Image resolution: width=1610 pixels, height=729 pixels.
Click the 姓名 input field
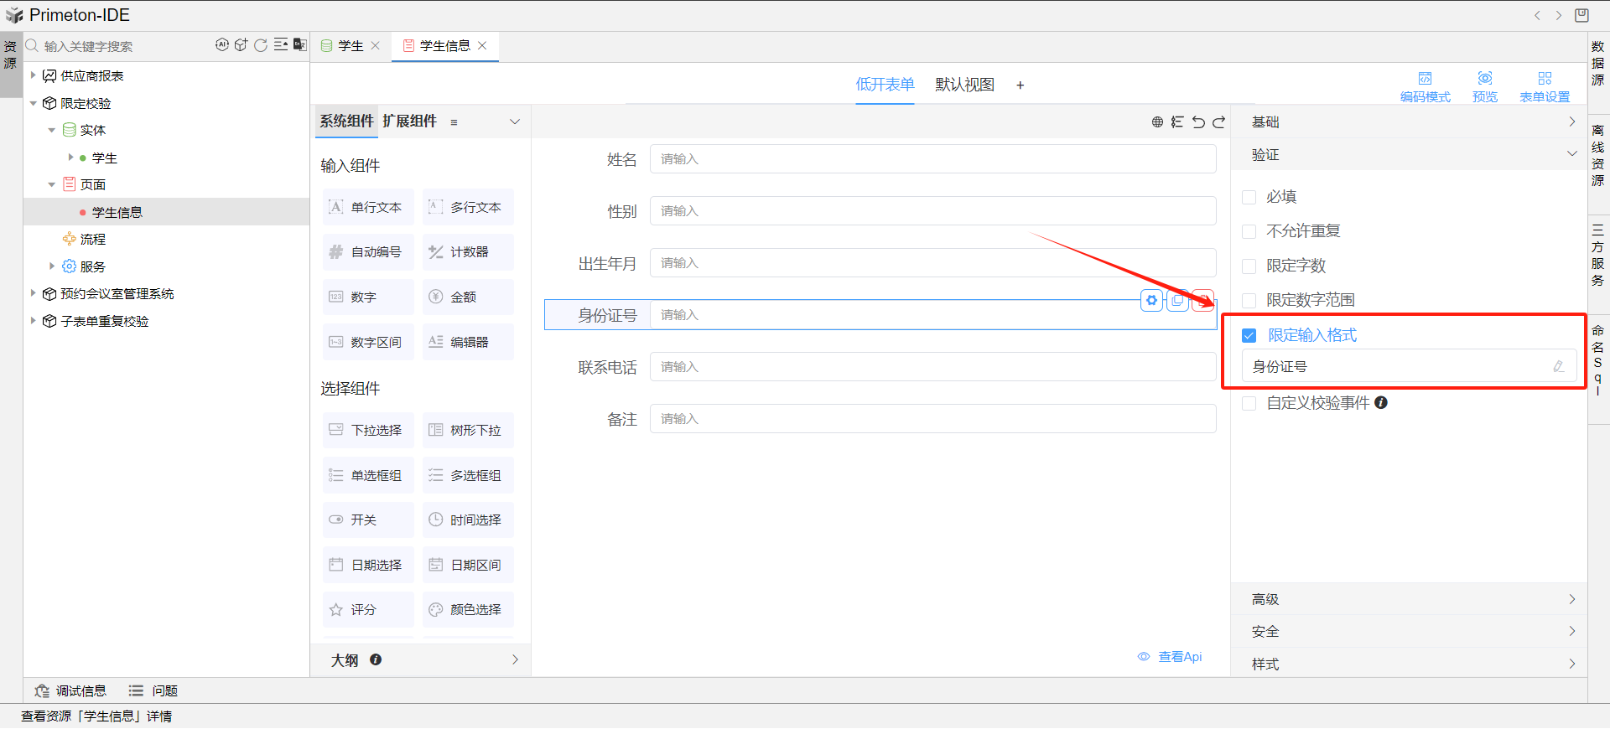932,159
